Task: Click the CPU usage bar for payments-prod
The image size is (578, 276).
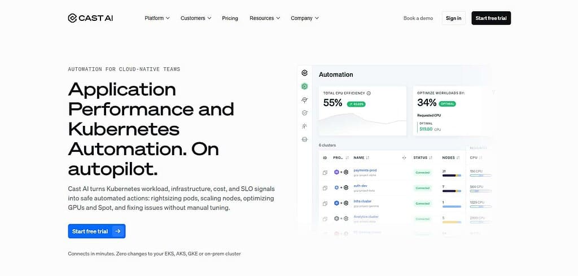Action: (481, 176)
